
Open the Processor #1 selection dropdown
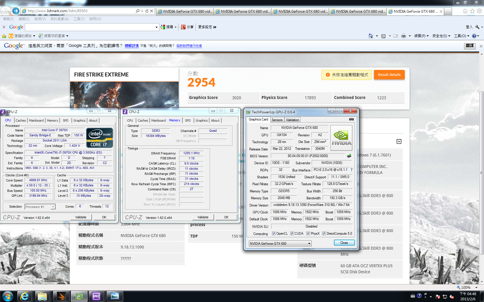coord(40,207)
